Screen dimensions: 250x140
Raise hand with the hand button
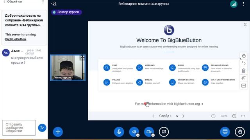240,132
